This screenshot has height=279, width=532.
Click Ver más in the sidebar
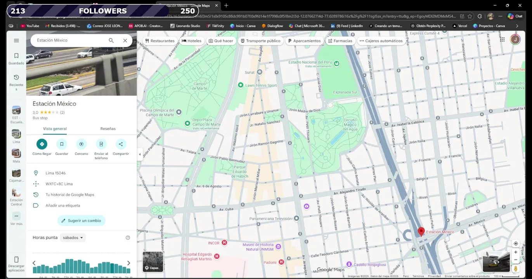point(16,219)
